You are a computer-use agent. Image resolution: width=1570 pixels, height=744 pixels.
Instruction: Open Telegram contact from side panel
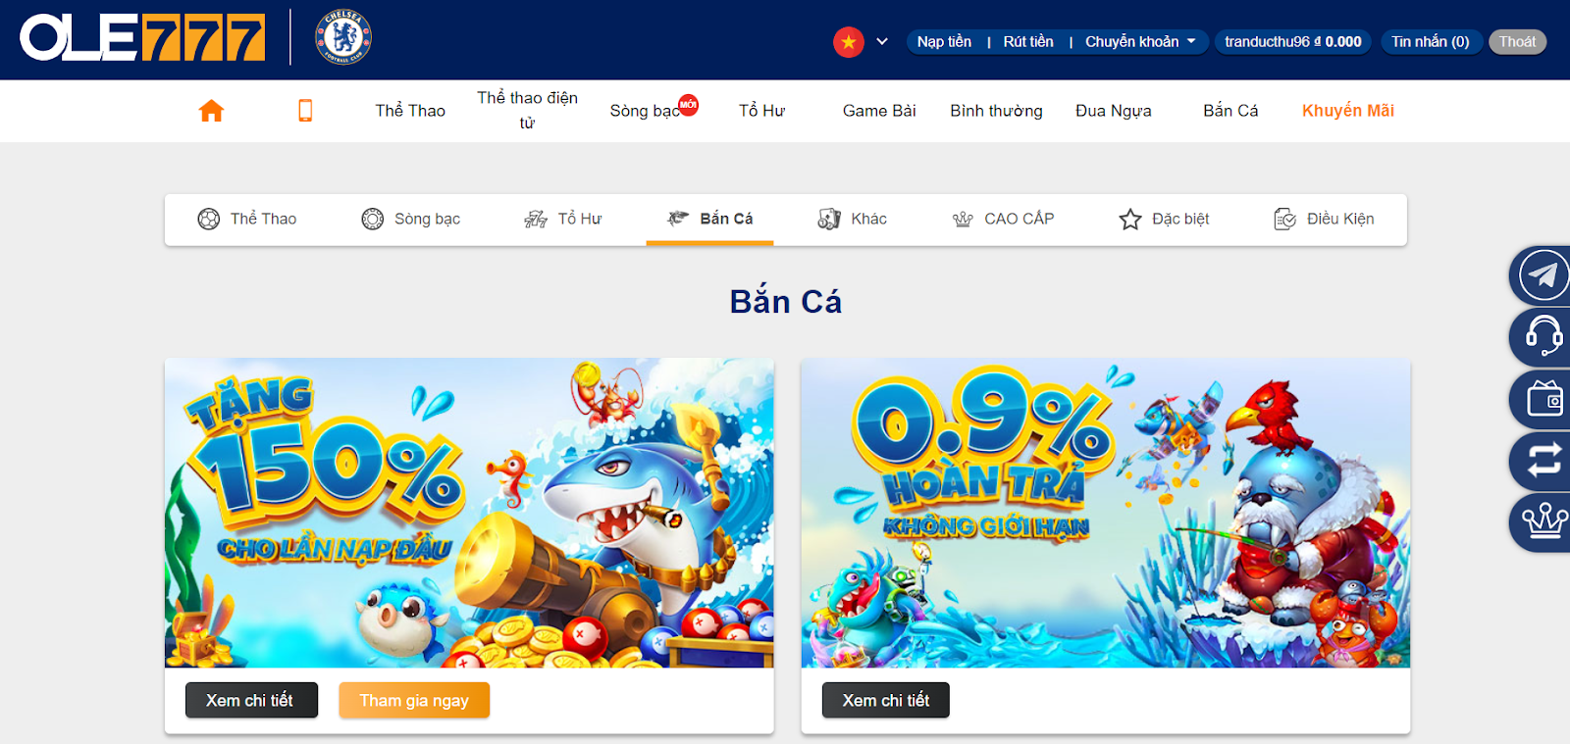pyautogui.click(x=1543, y=275)
